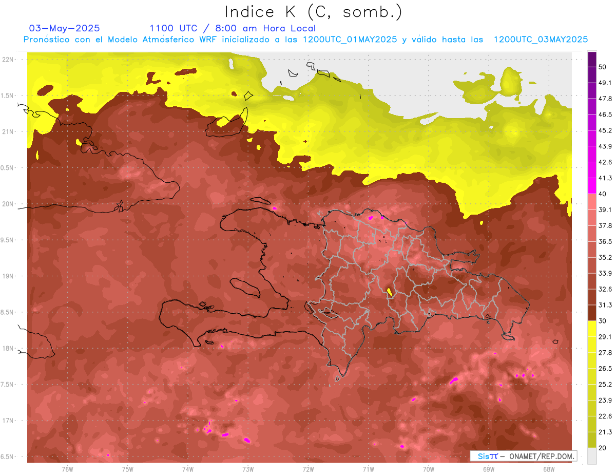Click legend value "25.2"
Image resolution: width=616 pixels, height=476 pixels.
(605, 385)
